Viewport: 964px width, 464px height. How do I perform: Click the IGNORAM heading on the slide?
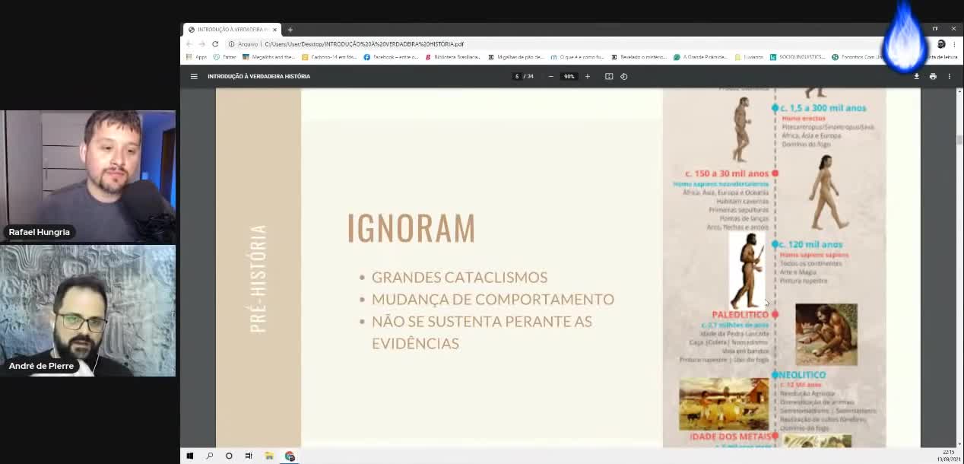click(x=411, y=228)
